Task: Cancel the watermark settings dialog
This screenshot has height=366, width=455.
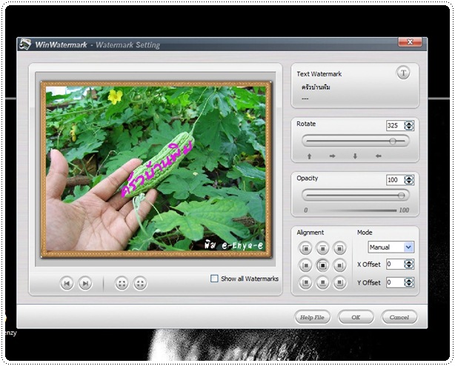Action: [x=399, y=317]
